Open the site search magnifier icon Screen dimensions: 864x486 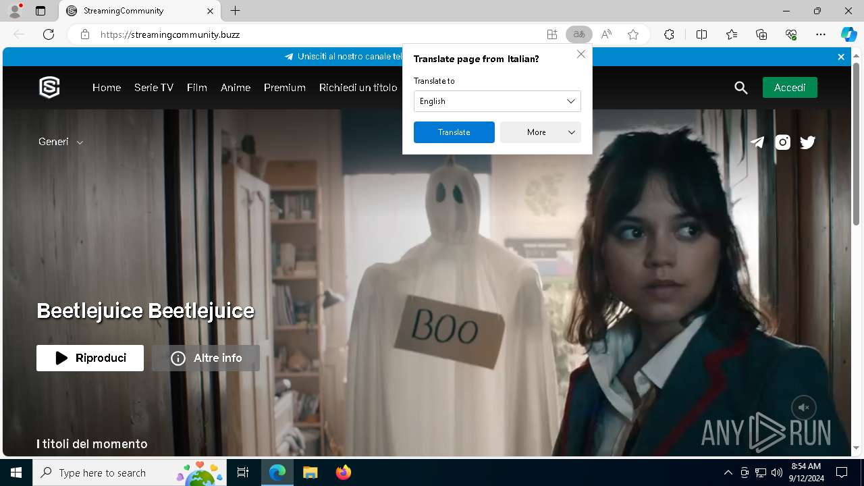[741, 88]
